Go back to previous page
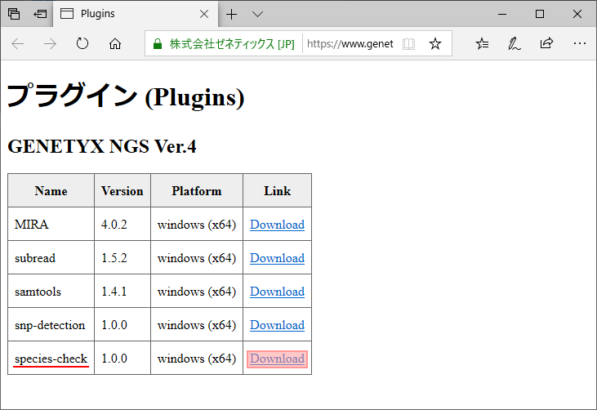The width and height of the screenshot is (597, 410). 17,44
